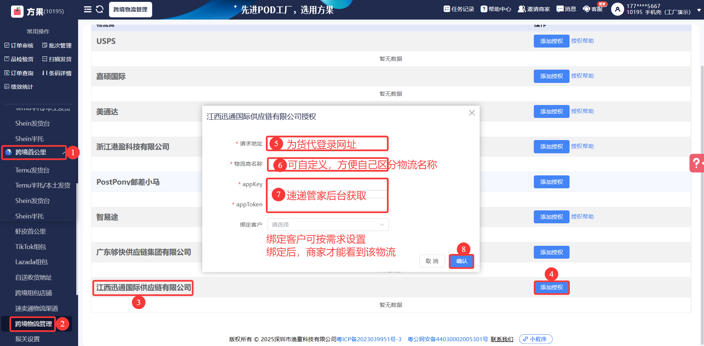
Task: Click 邀请商家 invite merchant
Action: [534, 9]
